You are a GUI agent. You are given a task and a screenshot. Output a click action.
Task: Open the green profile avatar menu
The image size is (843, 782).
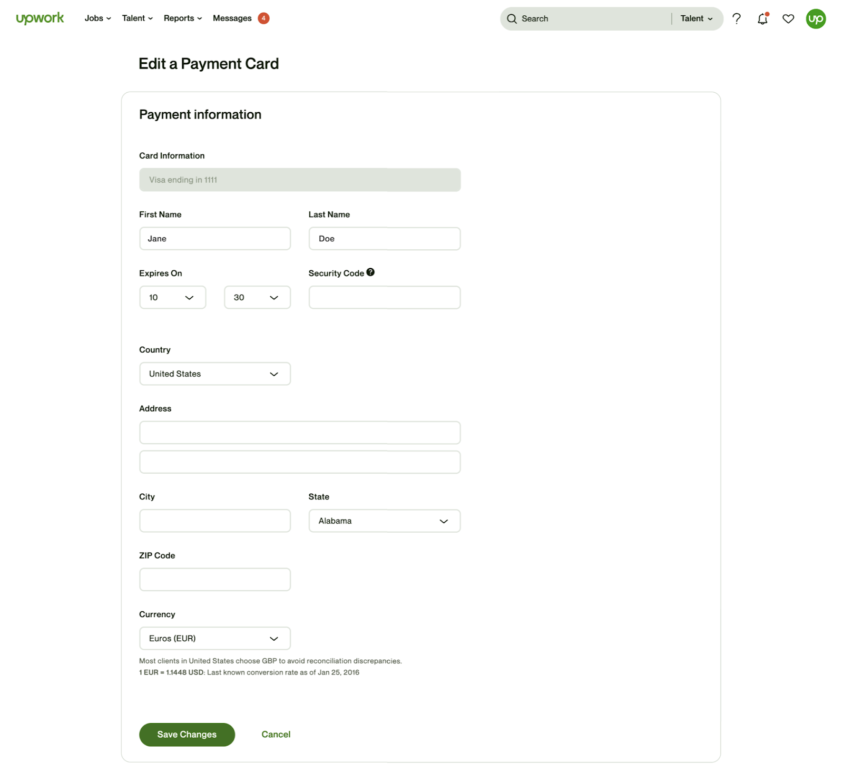click(816, 19)
